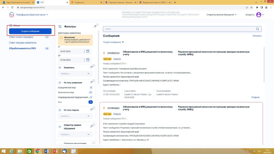The width and height of the screenshot is (274, 154).
Task: Close the Справочник browser tab
Action: [x=101, y=2]
